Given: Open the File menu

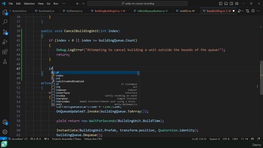Looking at the screenshot, I should (11, 4).
